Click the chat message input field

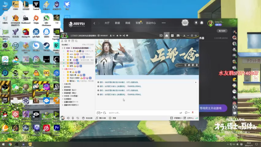click(x=143, y=113)
